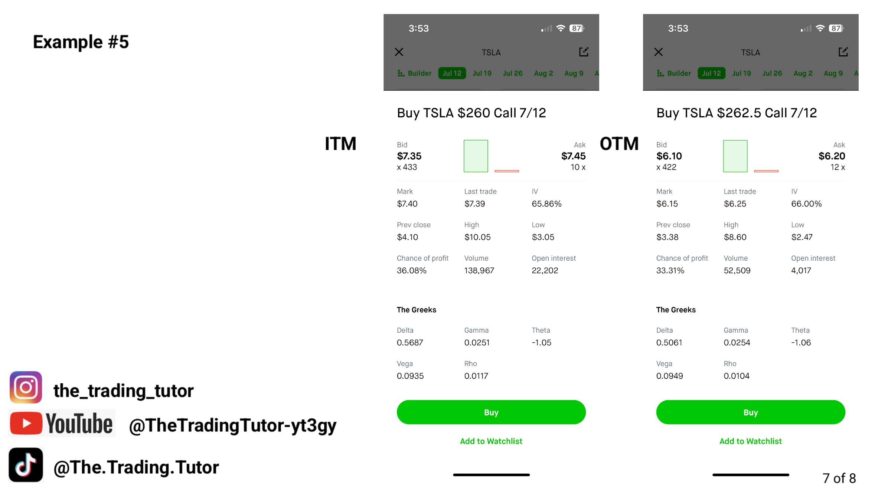Switch to Jul 26 expiration in right panel
This screenshot has width=875, height=493.
pyautogui.click(x=772, y=73)
